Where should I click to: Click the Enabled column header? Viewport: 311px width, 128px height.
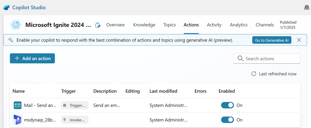pyautogui.click(x=227, y=91)
